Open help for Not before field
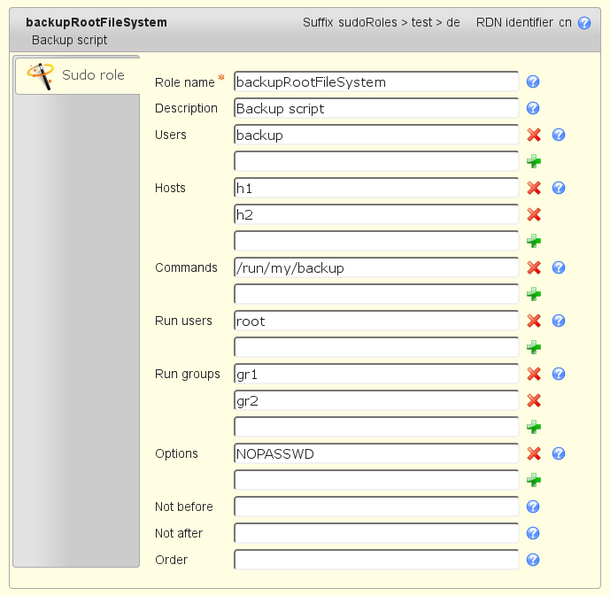Image resolution: width=610 pixels, height=596 pixels. tap(533, 507)
